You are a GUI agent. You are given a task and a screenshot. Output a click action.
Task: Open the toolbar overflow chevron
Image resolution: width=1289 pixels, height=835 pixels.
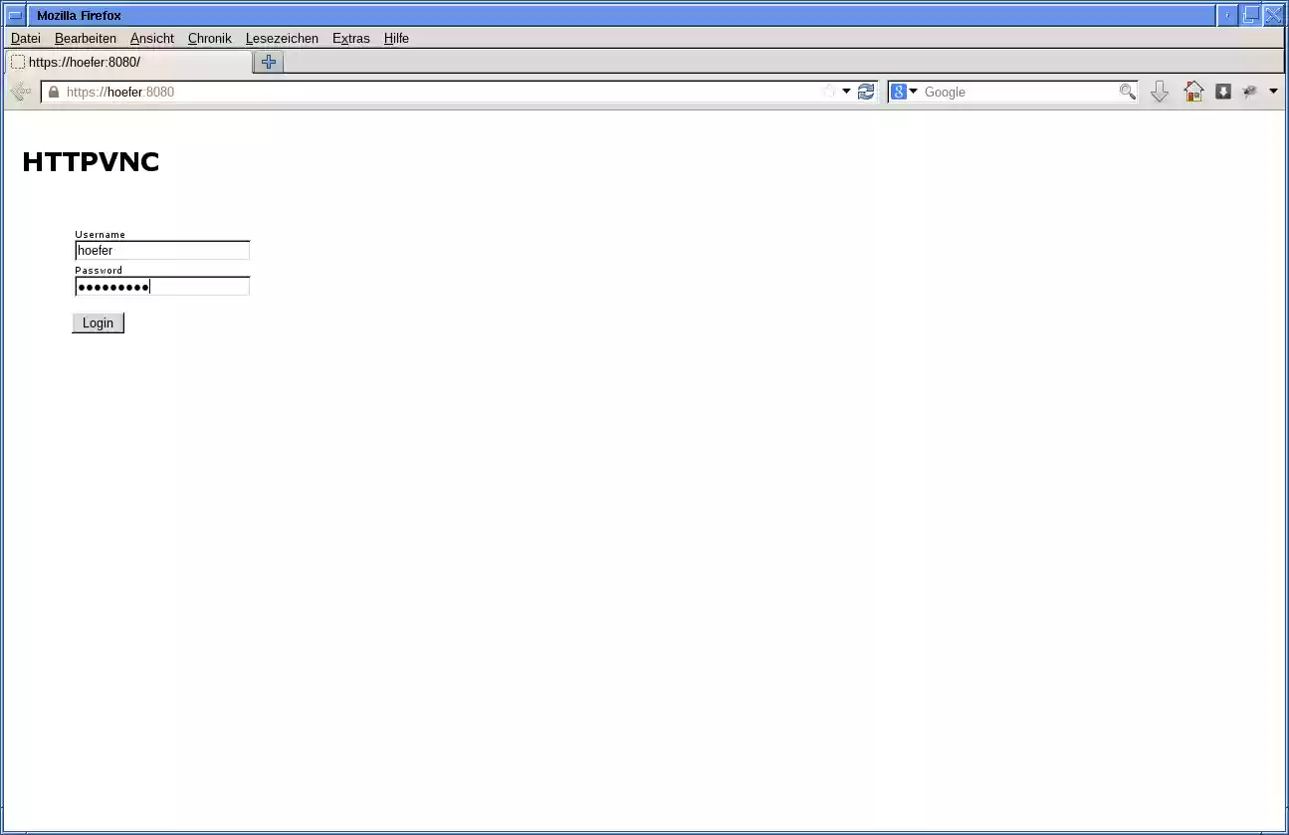click(x=1274, y=92)
